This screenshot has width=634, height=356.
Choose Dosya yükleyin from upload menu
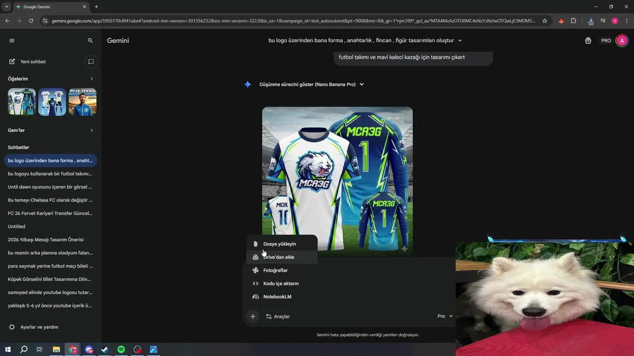tap(282, 244)
